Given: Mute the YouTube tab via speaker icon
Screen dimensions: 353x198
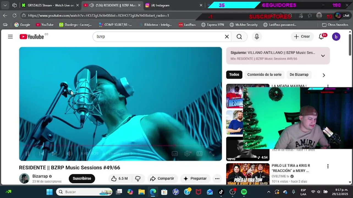Looking at the screenshot, I should point(92,5).
